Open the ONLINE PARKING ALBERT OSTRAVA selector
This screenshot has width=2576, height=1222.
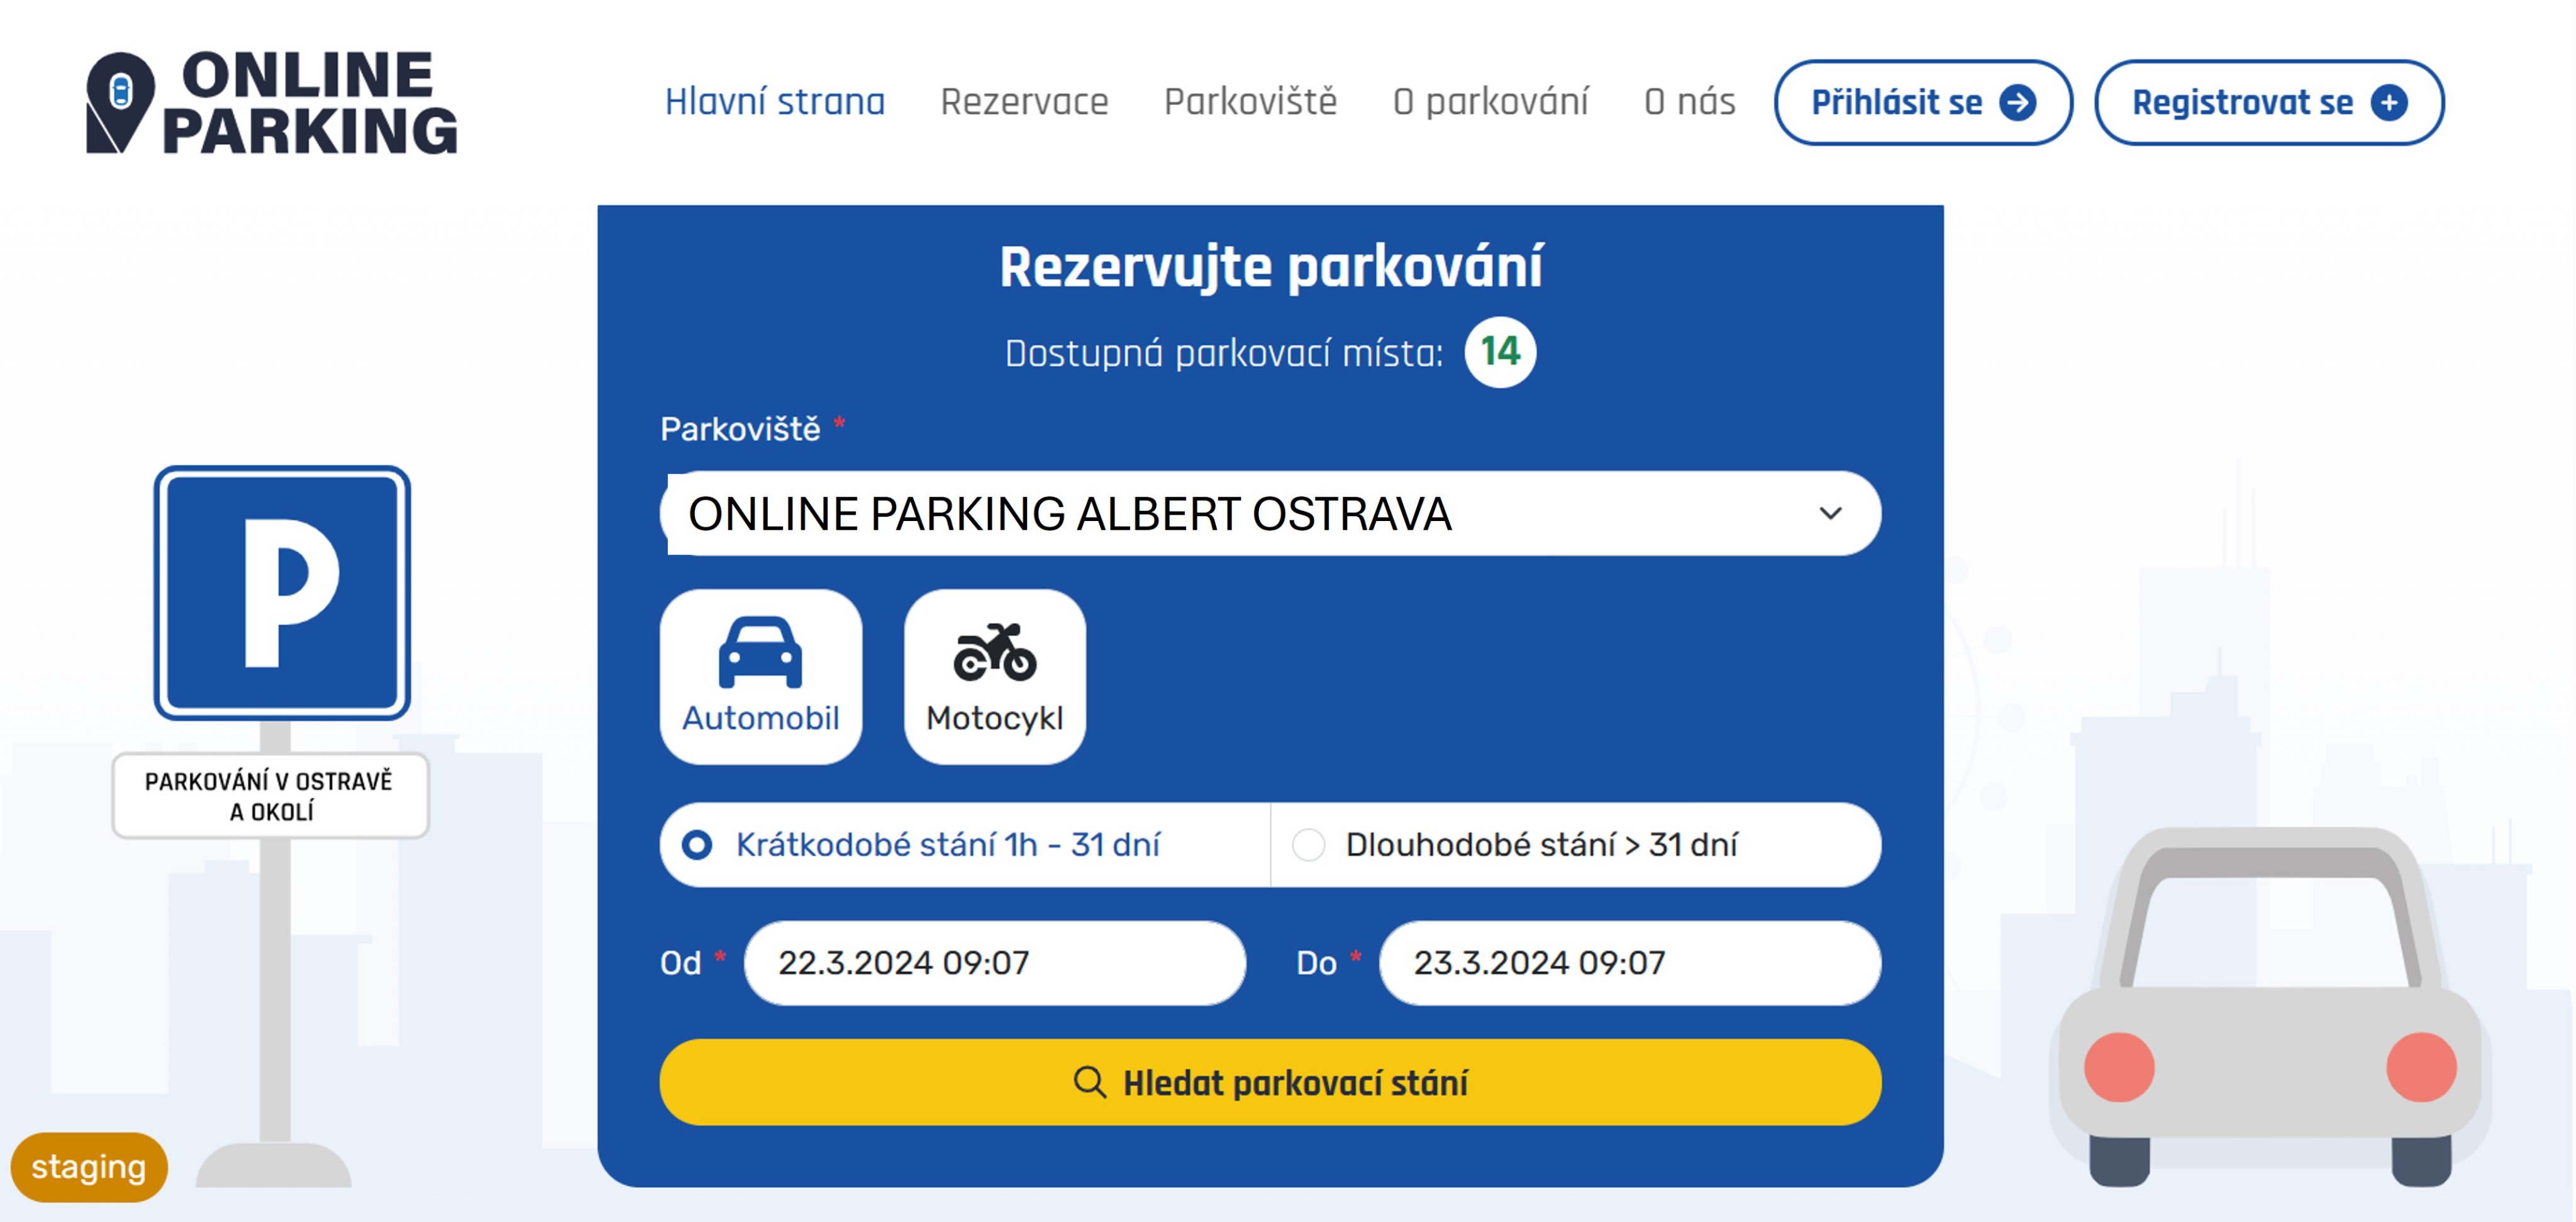click(1270, 513)
